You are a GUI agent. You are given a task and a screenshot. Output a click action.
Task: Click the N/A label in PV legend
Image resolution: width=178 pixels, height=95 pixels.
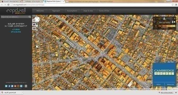[156, 26]
